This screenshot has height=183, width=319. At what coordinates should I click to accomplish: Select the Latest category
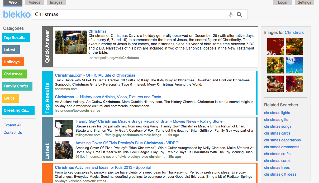[x=11, y=50]
